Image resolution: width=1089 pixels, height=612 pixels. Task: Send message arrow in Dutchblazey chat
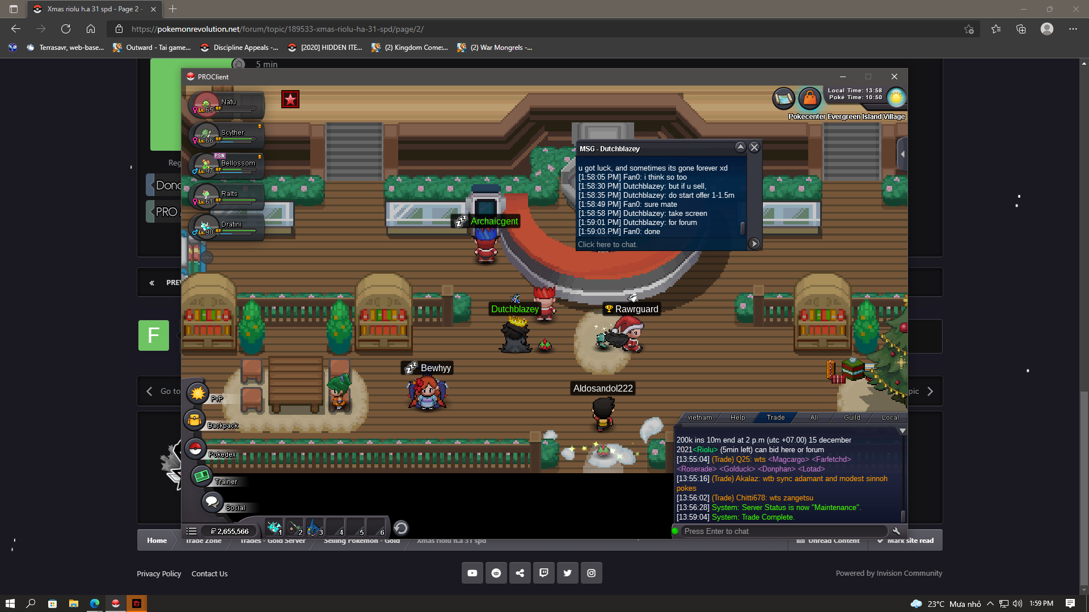click(754, 244)
